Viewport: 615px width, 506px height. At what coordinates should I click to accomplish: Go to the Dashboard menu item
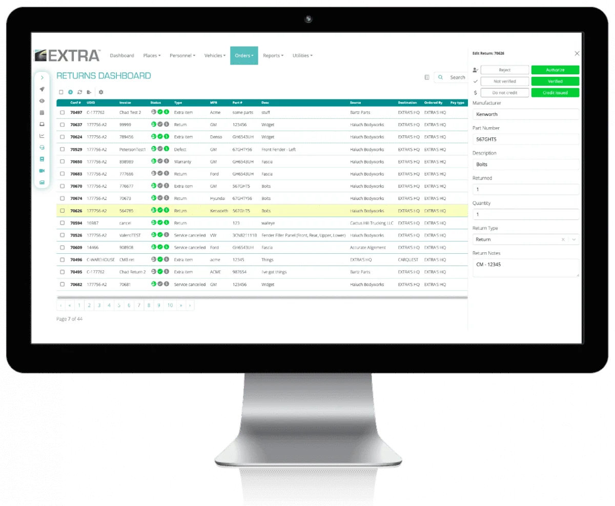[x=122, y=55]
